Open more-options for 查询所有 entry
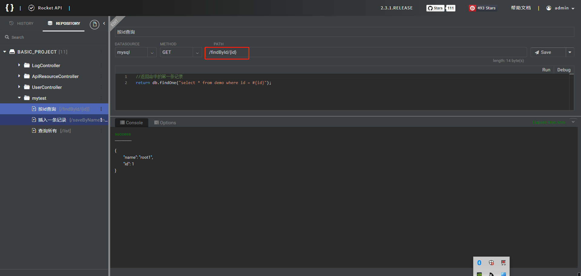The width and height of the screenshot is (581, 276). tap(101, 131)
